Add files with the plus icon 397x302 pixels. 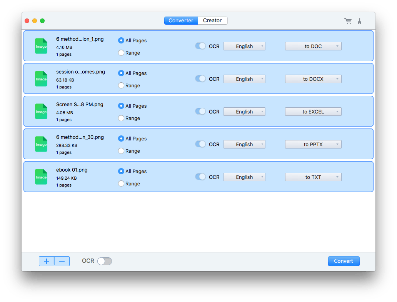pyautogui.click(x=47, y=261)
